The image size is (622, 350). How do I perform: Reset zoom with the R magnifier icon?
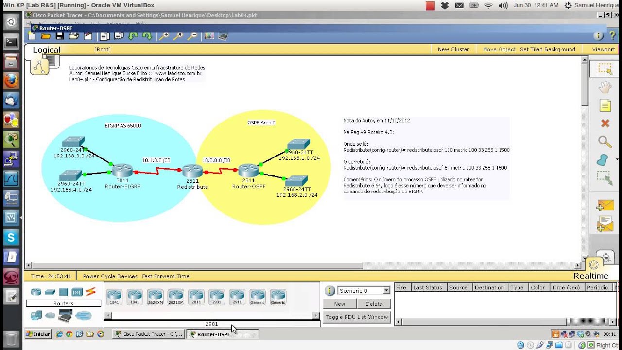[178, 36]
